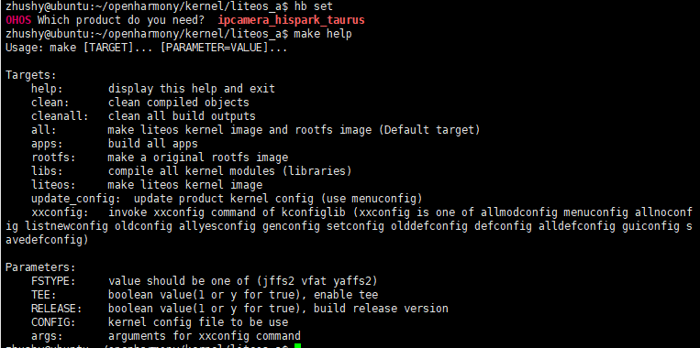Click the green terminal cursor block
The height and width of the screenshot is (348, 700).
pyautogui.click(x=298, y=346)
